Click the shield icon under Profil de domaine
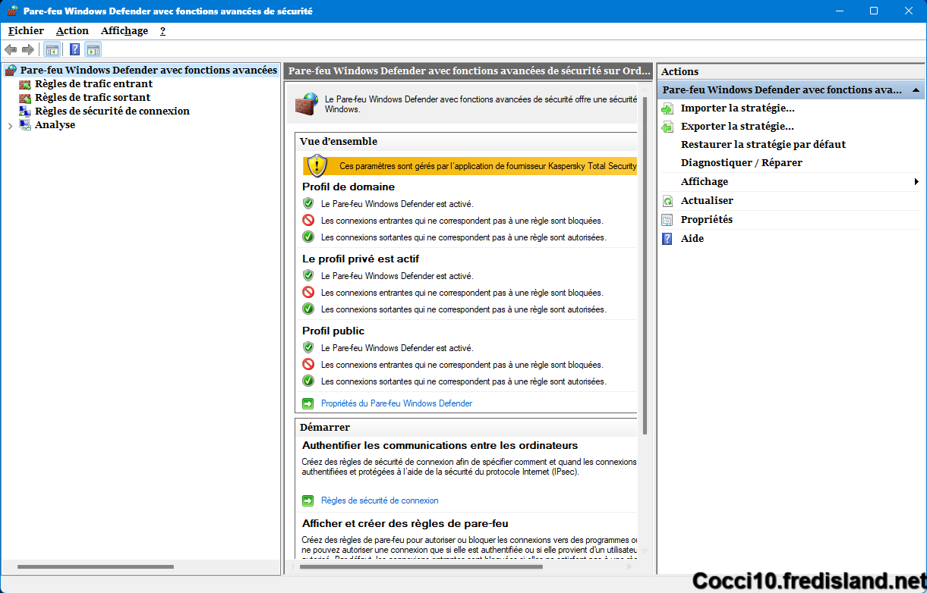The width and height of the screenshot is (927, 593). pos(308,203)
